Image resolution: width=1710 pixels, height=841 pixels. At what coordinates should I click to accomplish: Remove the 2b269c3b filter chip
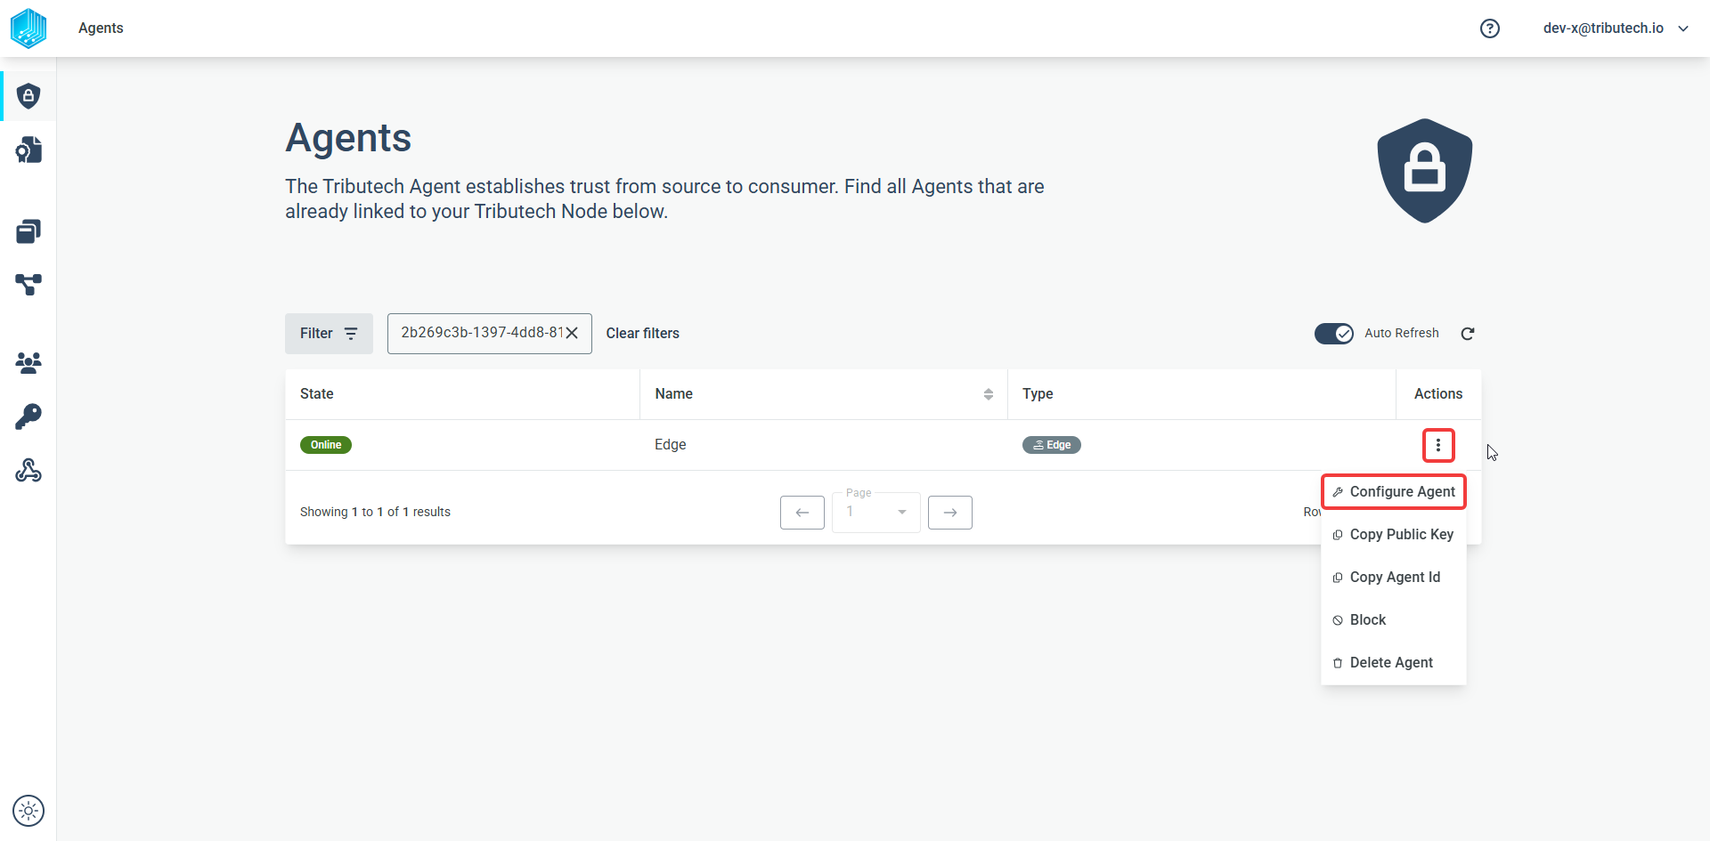coord(572,333)
